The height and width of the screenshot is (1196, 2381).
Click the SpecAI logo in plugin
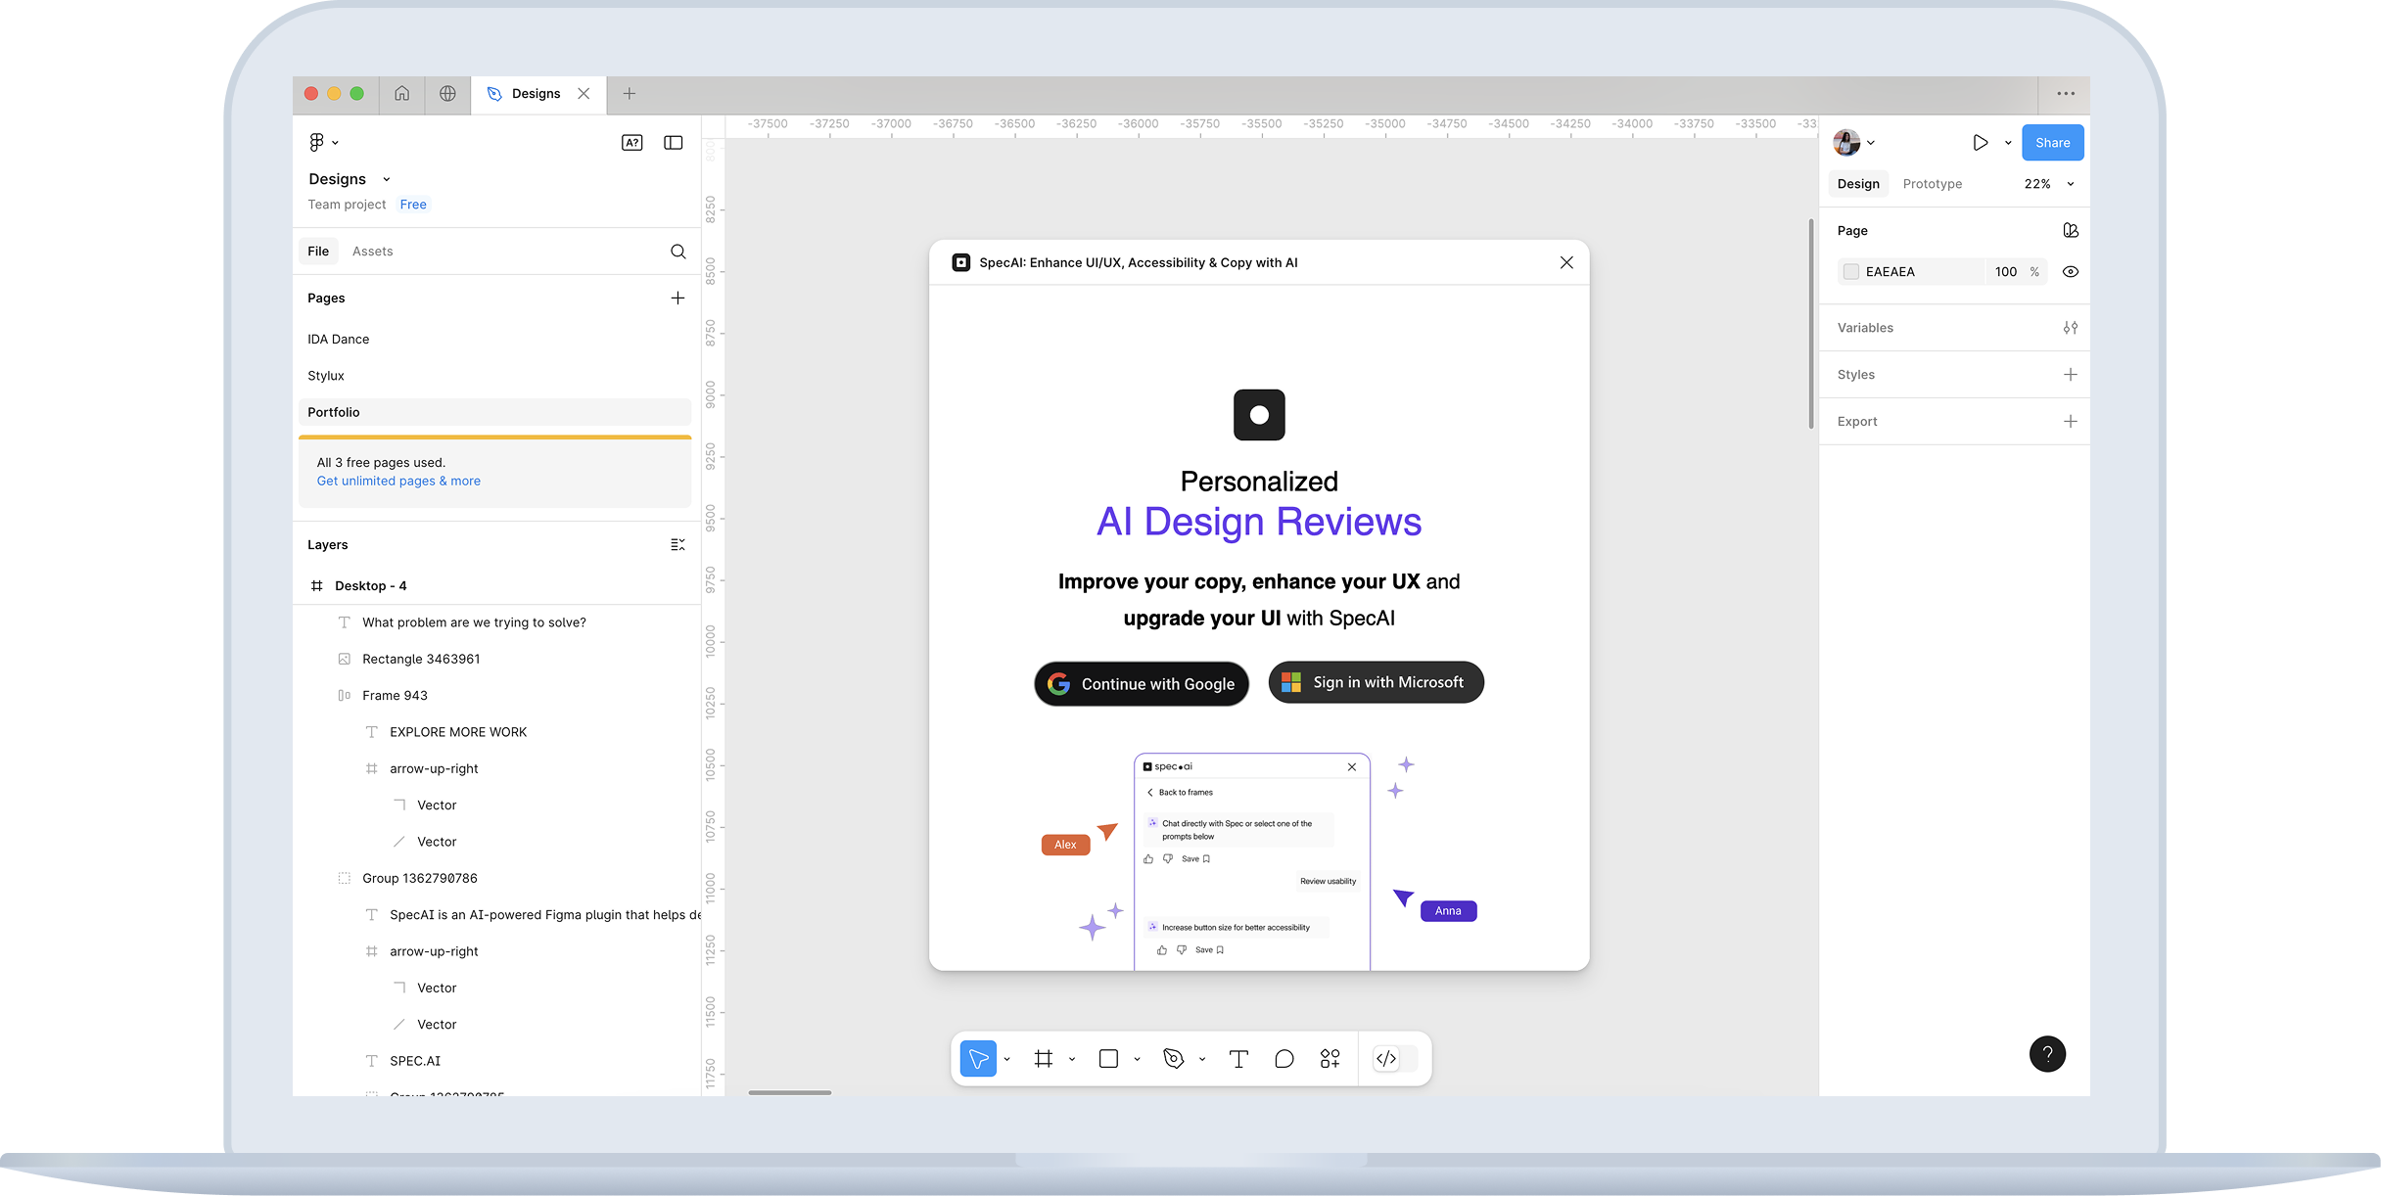1259,415
